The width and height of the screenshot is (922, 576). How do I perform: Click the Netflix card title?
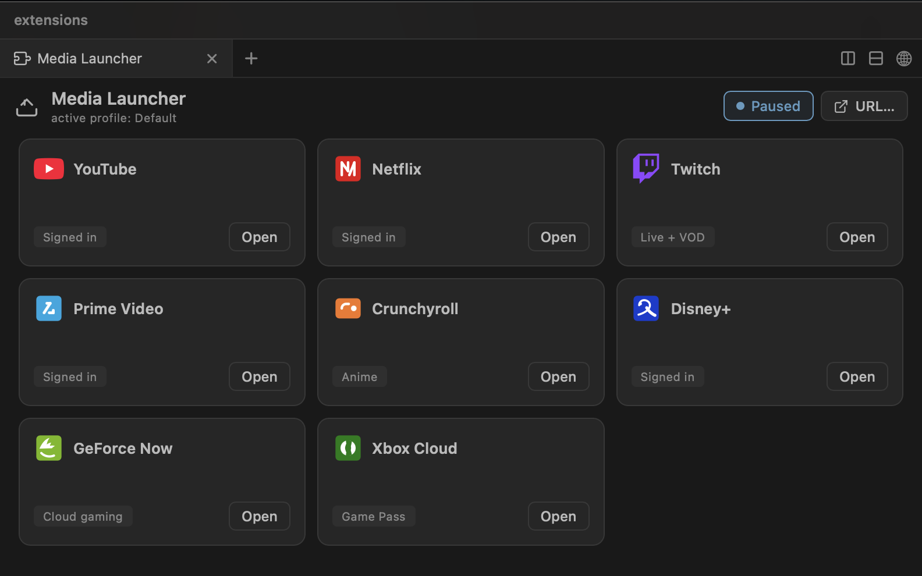click(396, 169)
